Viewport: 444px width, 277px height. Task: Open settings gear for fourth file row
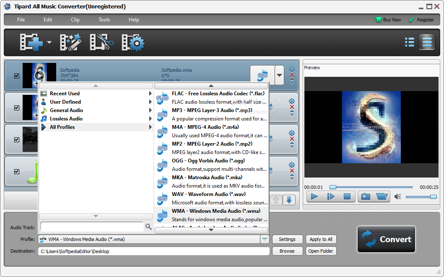tap(292, 165)
